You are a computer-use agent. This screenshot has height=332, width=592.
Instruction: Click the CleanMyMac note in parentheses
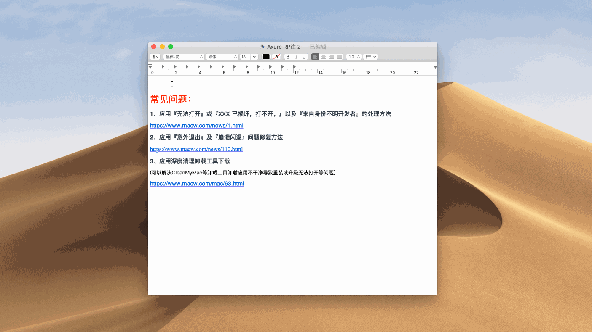243,173
